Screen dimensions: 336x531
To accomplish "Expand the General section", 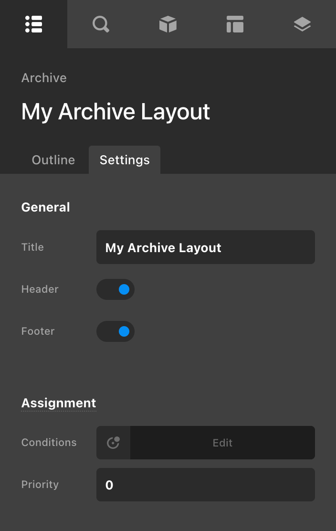I will pos(45,207).
